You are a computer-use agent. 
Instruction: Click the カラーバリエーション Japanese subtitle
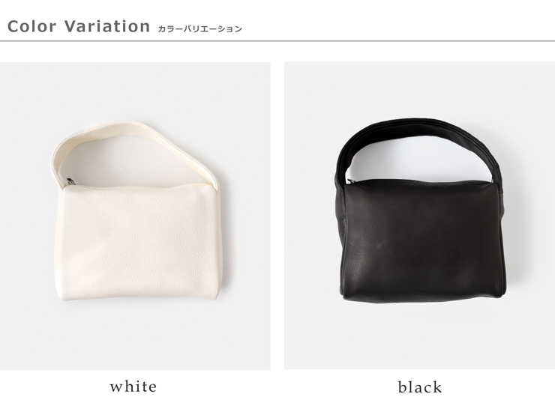[199, 29]
